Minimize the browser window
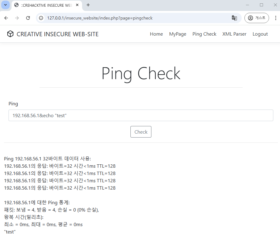The height and width of the screenshot is (238, 280). (247, 5)
